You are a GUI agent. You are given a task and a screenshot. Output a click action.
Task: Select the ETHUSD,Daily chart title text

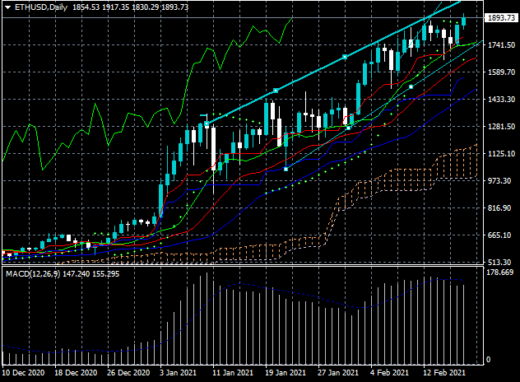(41, 7)
